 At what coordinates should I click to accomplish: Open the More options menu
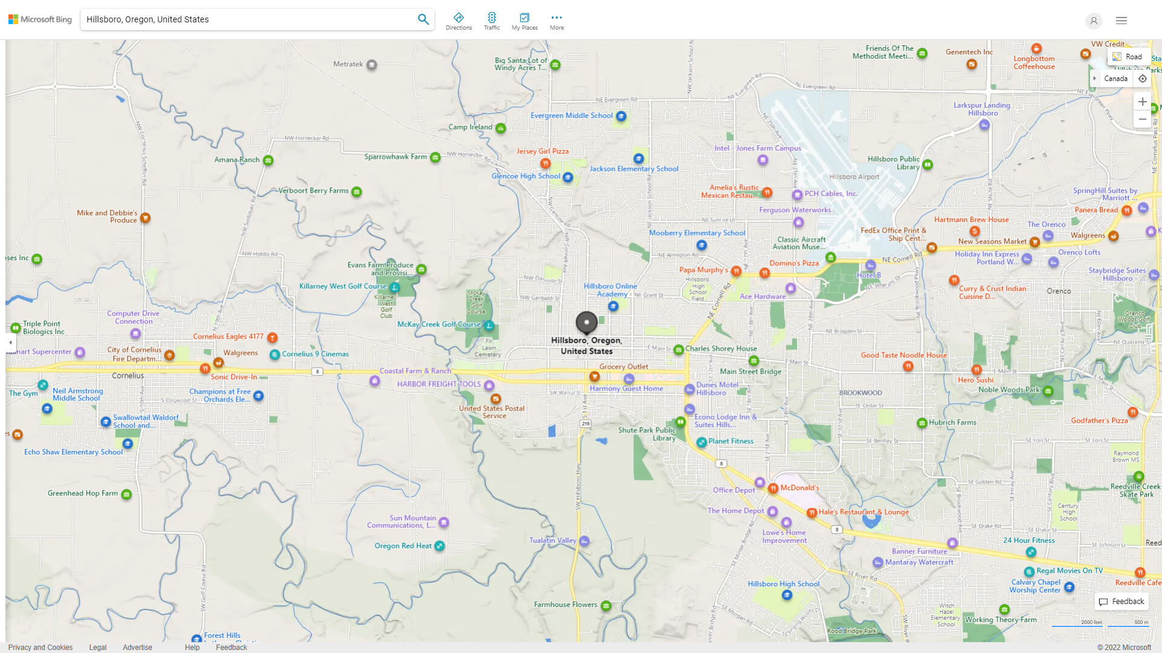pyautogui.click(x=556, y=21)
